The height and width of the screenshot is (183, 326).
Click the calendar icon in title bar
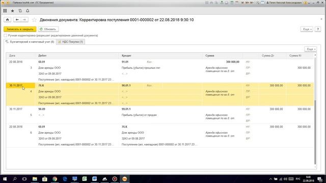237,3
